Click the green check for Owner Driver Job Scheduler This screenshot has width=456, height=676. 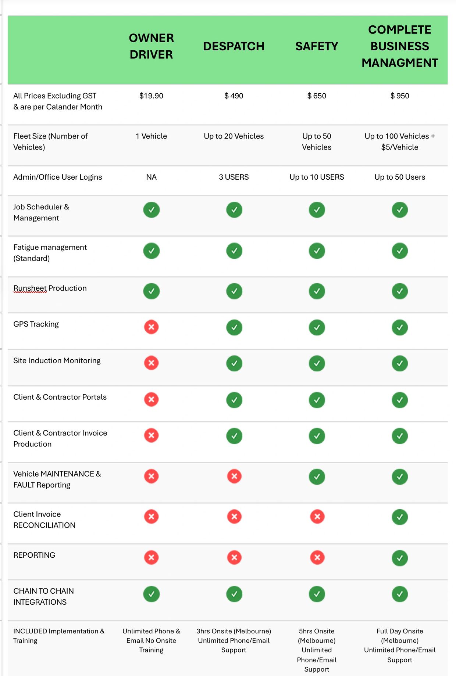(151, 210)
